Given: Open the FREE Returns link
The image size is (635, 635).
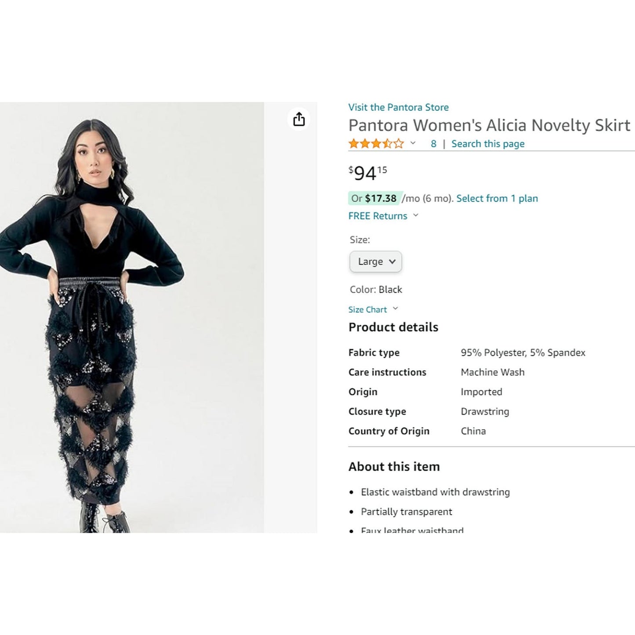Looking at the screenshot, I should point(378,216).
